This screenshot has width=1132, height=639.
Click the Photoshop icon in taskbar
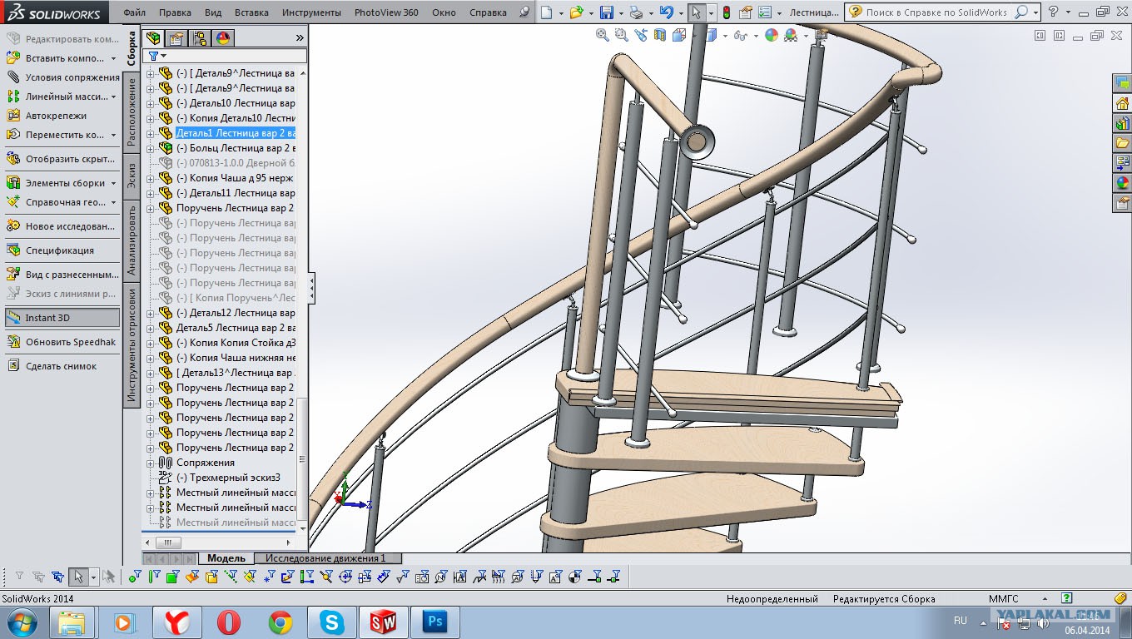pos(435,622)
